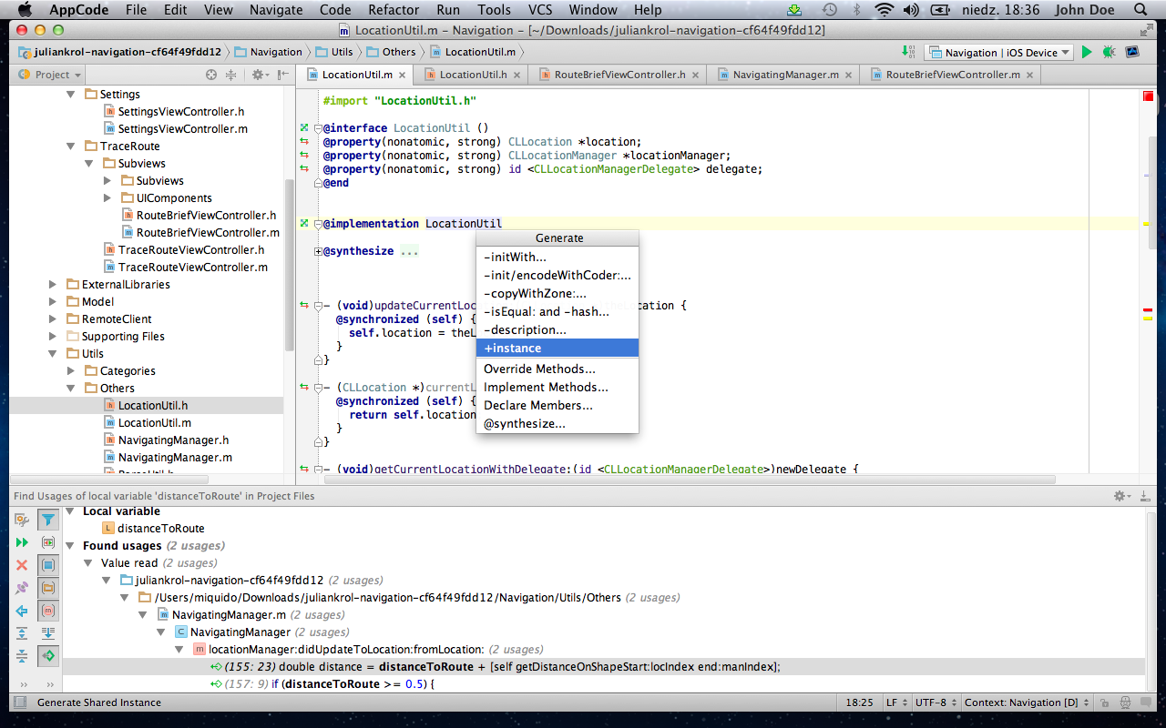Open the Refactor menu
Screen dimensions: 1166x728
tap(394, 10)
